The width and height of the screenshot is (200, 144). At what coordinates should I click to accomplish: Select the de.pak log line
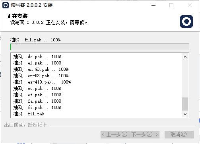pyautogui.click(x=37, y=56)
